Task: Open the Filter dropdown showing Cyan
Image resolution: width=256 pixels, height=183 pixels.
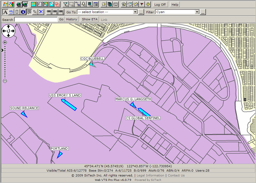Action: click(177, 12)
